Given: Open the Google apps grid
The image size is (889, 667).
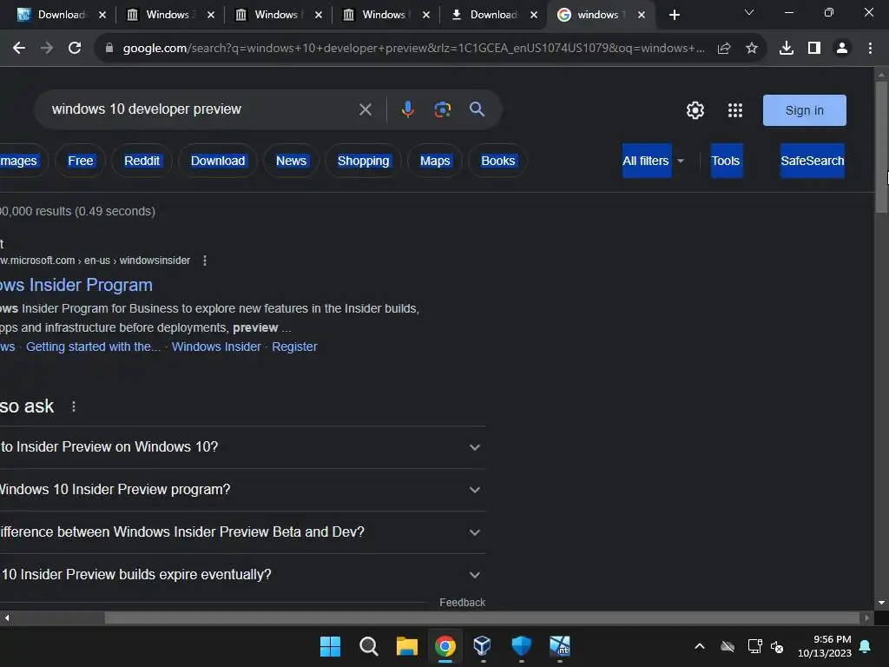Looking at the screenshot, I should (734, 110).
